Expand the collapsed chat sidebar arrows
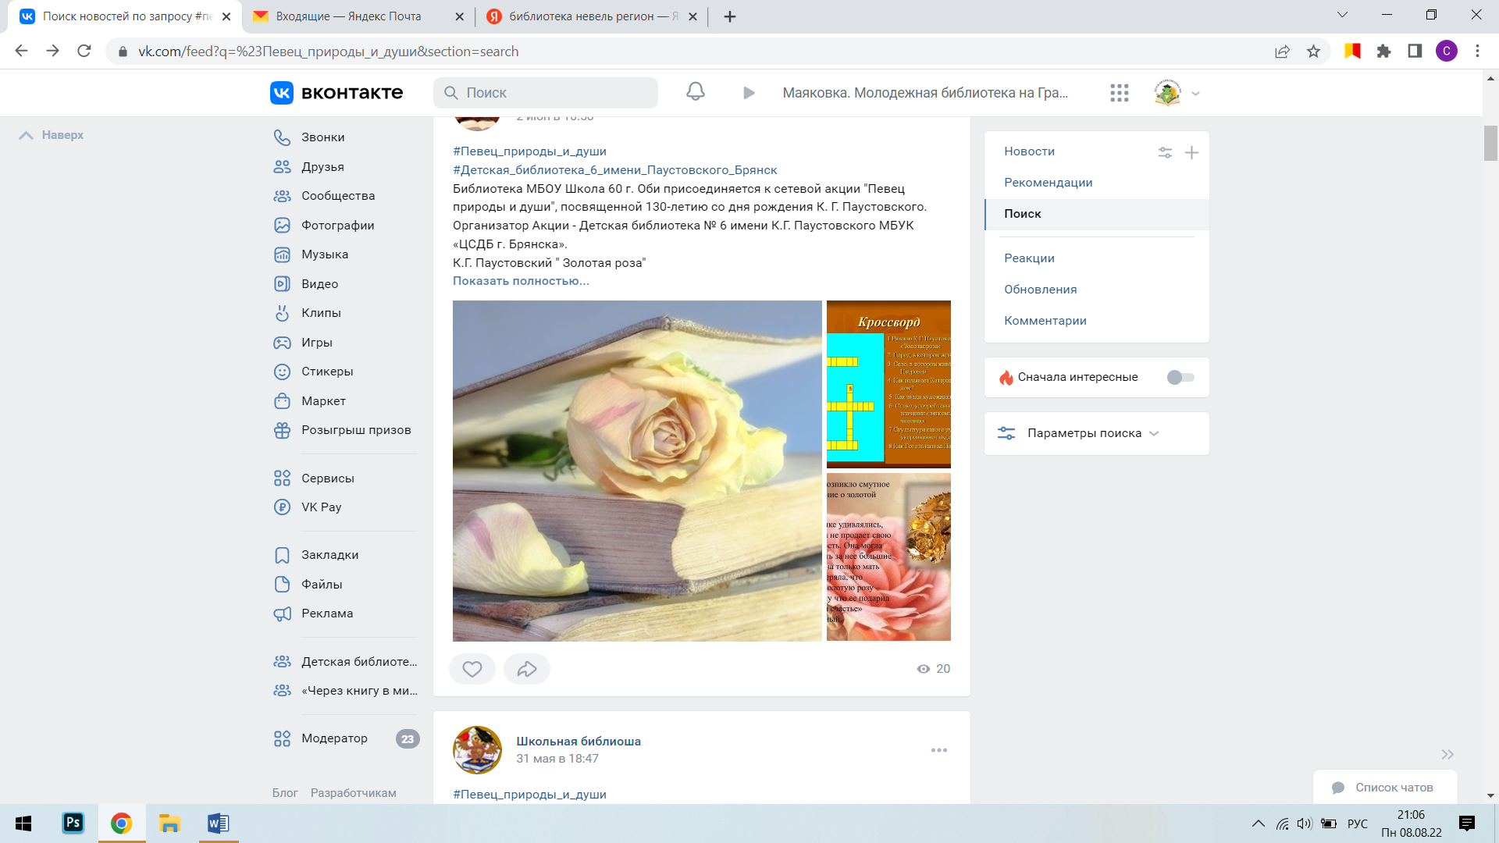This screenshot has width=1499, height=843. (1447, 755)
